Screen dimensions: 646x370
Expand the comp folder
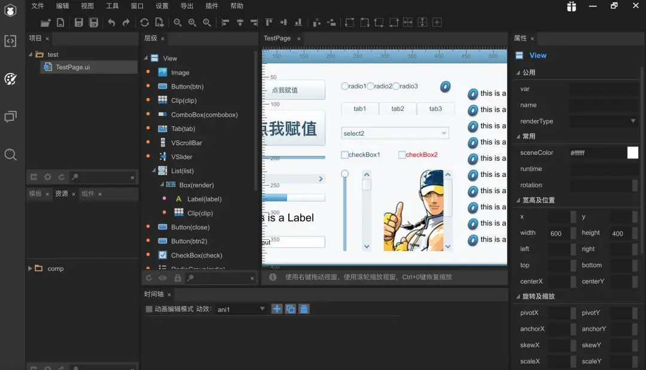(30, 268)
